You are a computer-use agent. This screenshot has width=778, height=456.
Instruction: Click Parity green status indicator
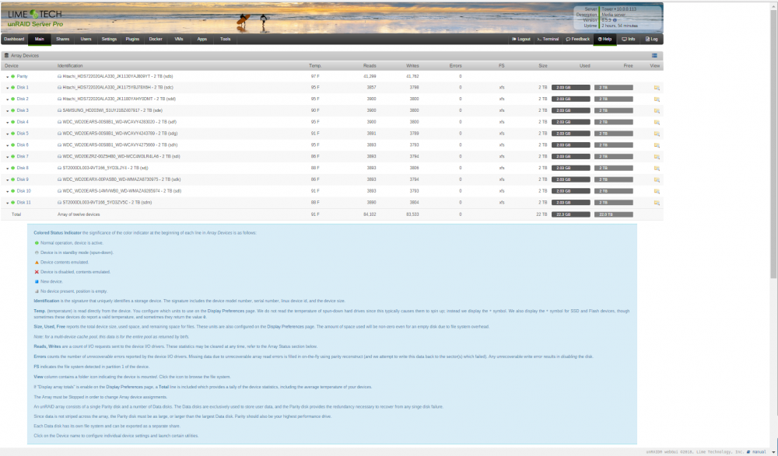[13, 76]
